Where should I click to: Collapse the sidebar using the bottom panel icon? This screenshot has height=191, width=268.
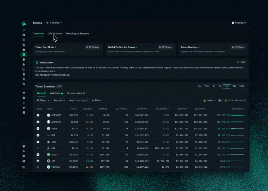click(x=24, y=167)
